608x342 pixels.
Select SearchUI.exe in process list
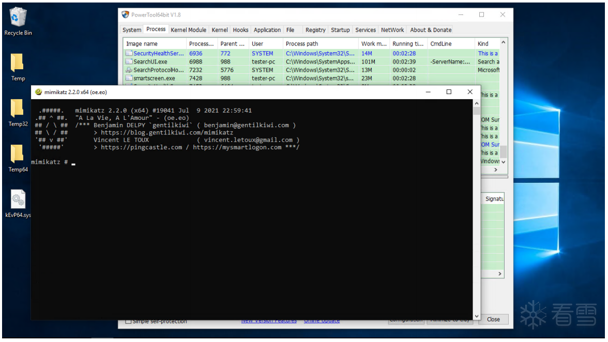click(x=150, y=61)
